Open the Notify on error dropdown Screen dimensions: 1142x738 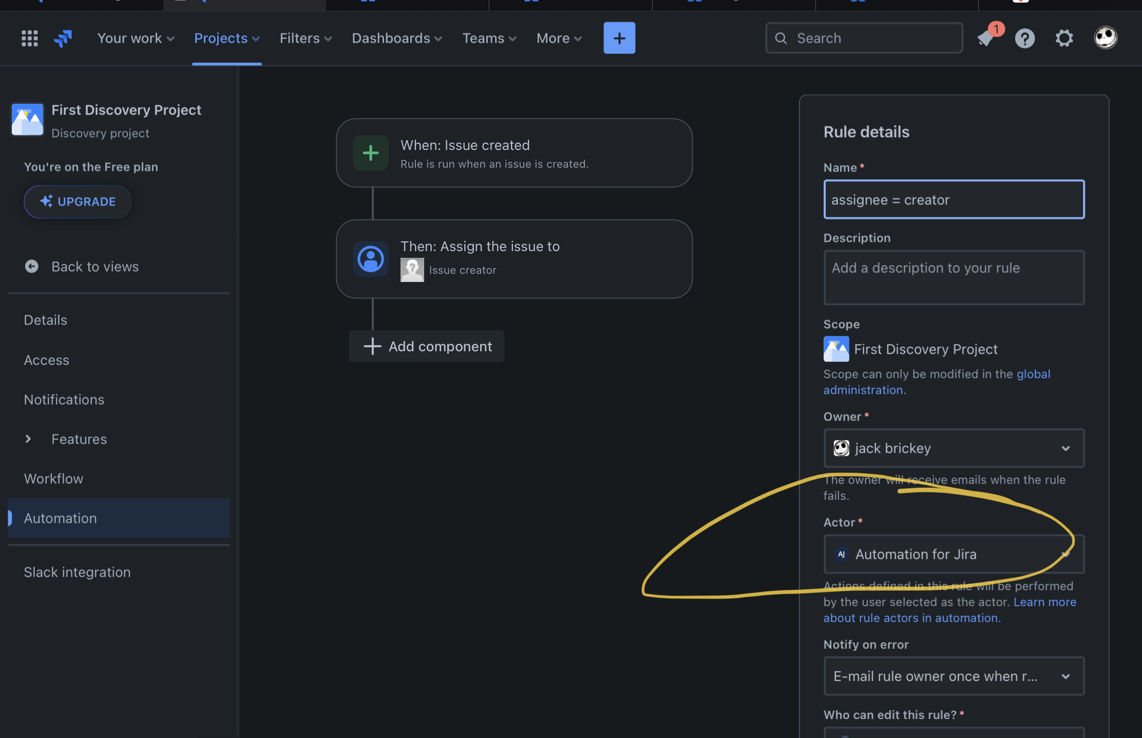click(x=954, y=676)
